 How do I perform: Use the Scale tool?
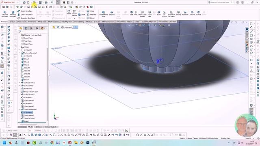159,13
